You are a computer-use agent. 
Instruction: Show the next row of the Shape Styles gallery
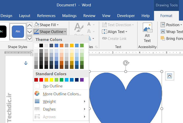click(x=30, y=32)
